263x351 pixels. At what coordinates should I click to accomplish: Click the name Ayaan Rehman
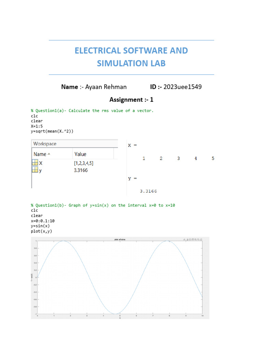tap(106, 87)
